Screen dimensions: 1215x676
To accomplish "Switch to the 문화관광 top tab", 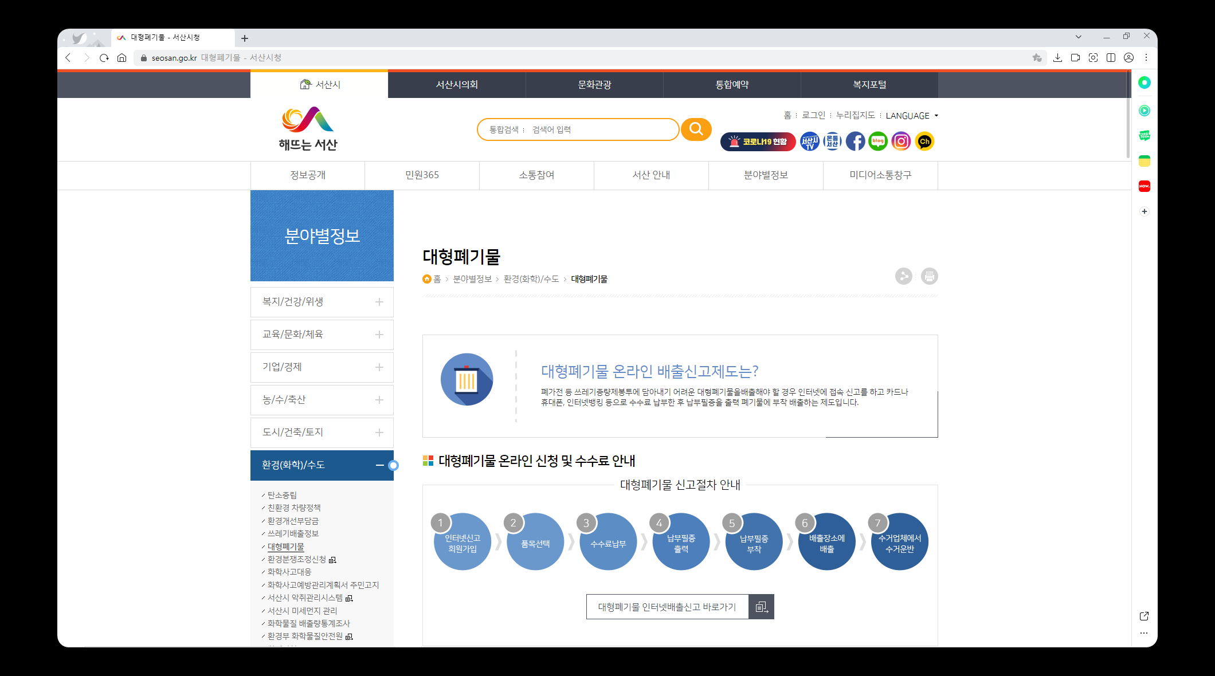I will point(594,85).
